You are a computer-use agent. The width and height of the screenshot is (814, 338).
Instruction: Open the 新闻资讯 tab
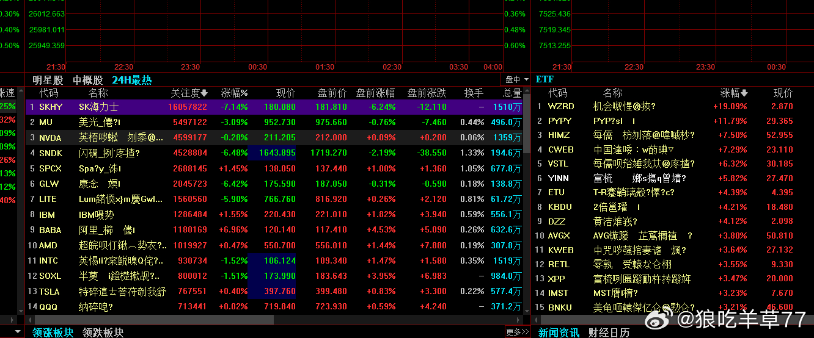pyautogui.click(x=559, y=333)
